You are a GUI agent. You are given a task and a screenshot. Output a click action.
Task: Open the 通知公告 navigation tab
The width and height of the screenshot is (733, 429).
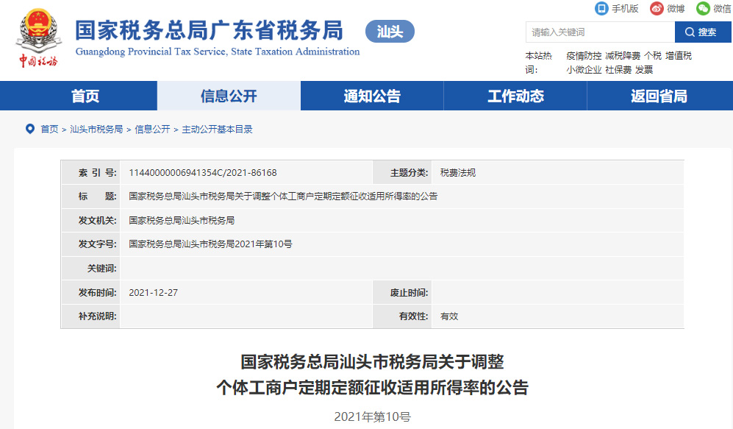point(372,96)
